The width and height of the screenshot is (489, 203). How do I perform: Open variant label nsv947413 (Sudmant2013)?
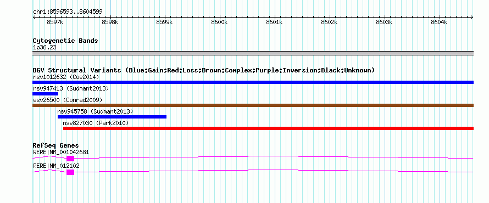pos(71,88)
